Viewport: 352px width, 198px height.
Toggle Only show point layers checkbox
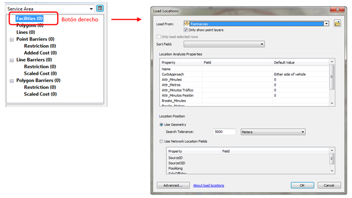click(186, 30)
